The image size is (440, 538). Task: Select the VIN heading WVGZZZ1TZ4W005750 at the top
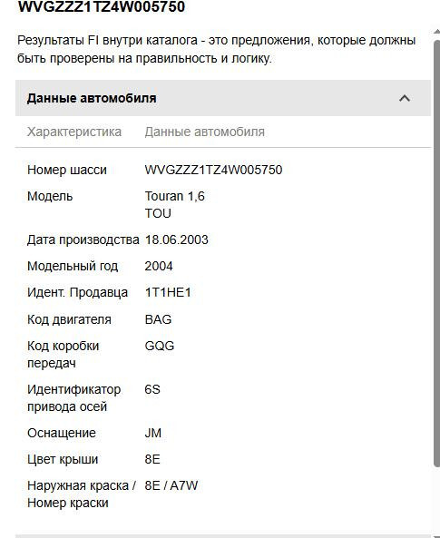(102, 6)
